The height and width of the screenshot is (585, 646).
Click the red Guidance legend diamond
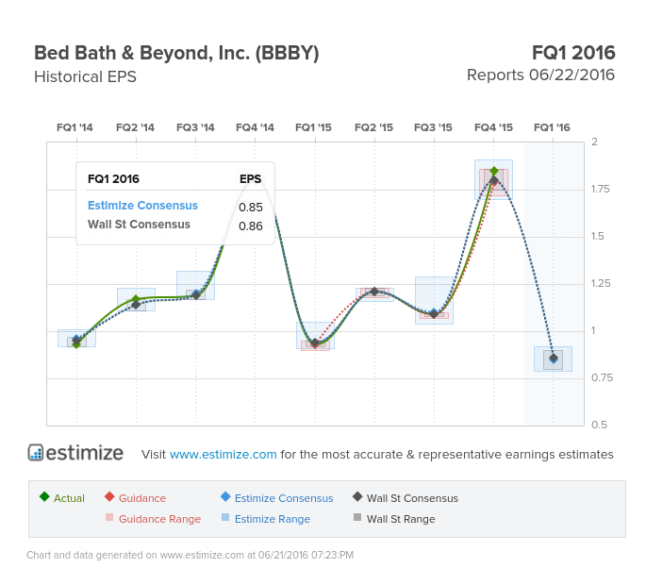tap(109, 496)
